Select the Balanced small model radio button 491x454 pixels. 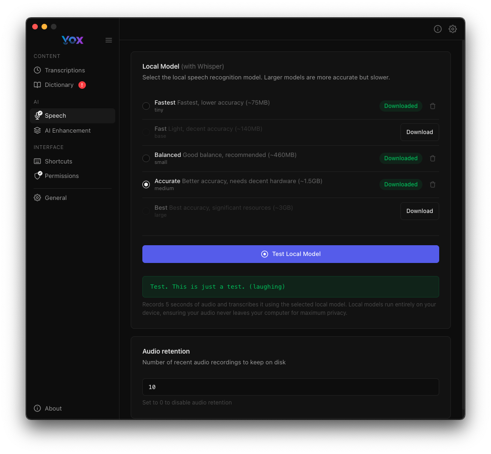pyautogui.click(x=146, y=158)
